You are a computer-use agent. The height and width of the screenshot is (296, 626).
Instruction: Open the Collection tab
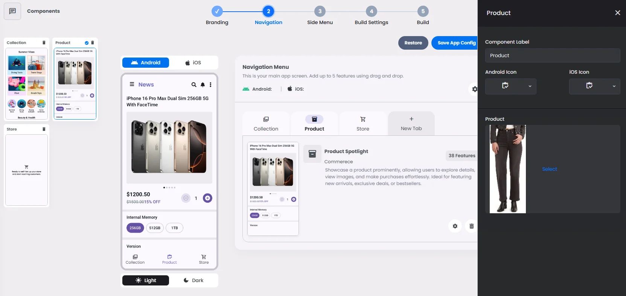266,123
